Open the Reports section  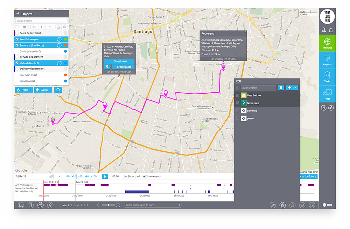[x=327, y=60]
